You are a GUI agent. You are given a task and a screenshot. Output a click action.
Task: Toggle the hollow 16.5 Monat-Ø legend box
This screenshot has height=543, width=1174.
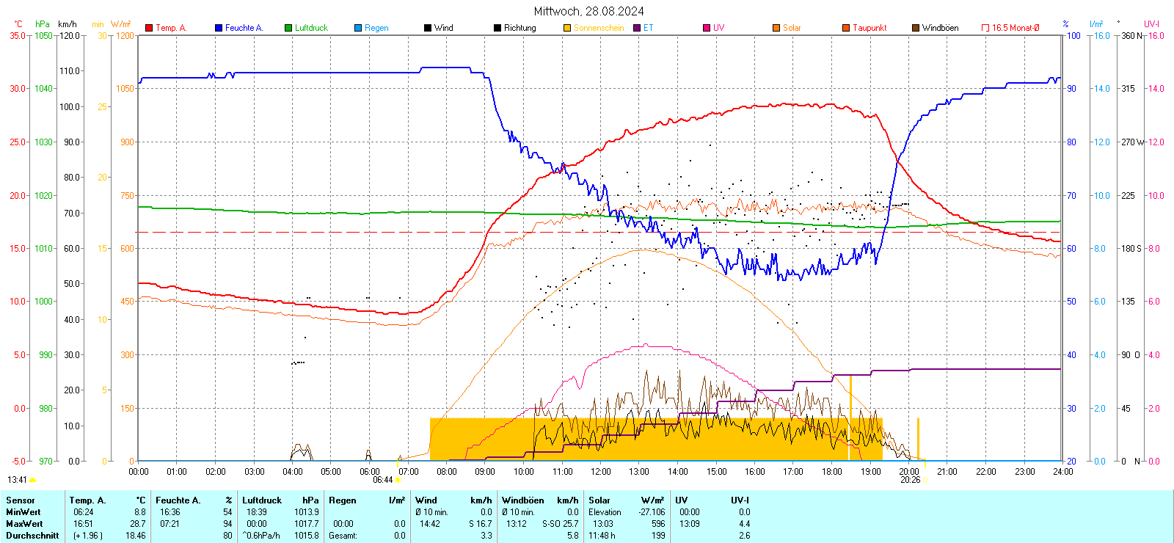(985, 28)
